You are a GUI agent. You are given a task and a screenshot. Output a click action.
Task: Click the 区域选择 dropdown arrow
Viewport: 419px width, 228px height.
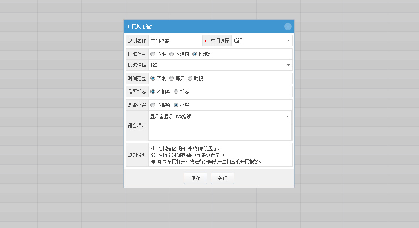(x=288, y=65)
